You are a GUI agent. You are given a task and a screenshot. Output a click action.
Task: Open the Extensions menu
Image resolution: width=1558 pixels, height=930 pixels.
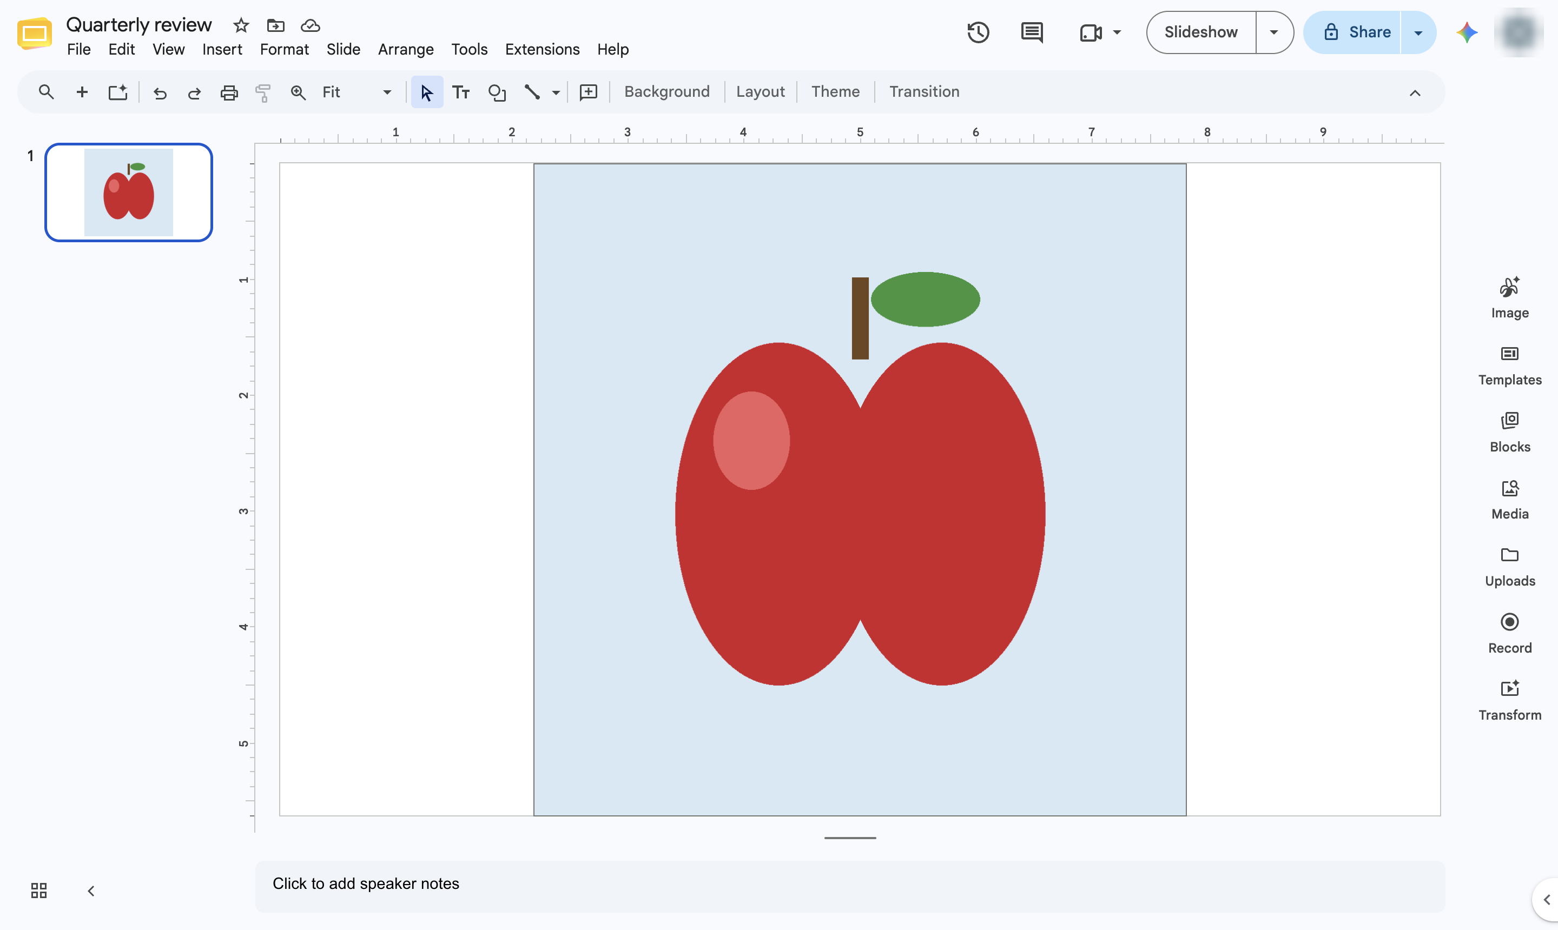(542, 49)
